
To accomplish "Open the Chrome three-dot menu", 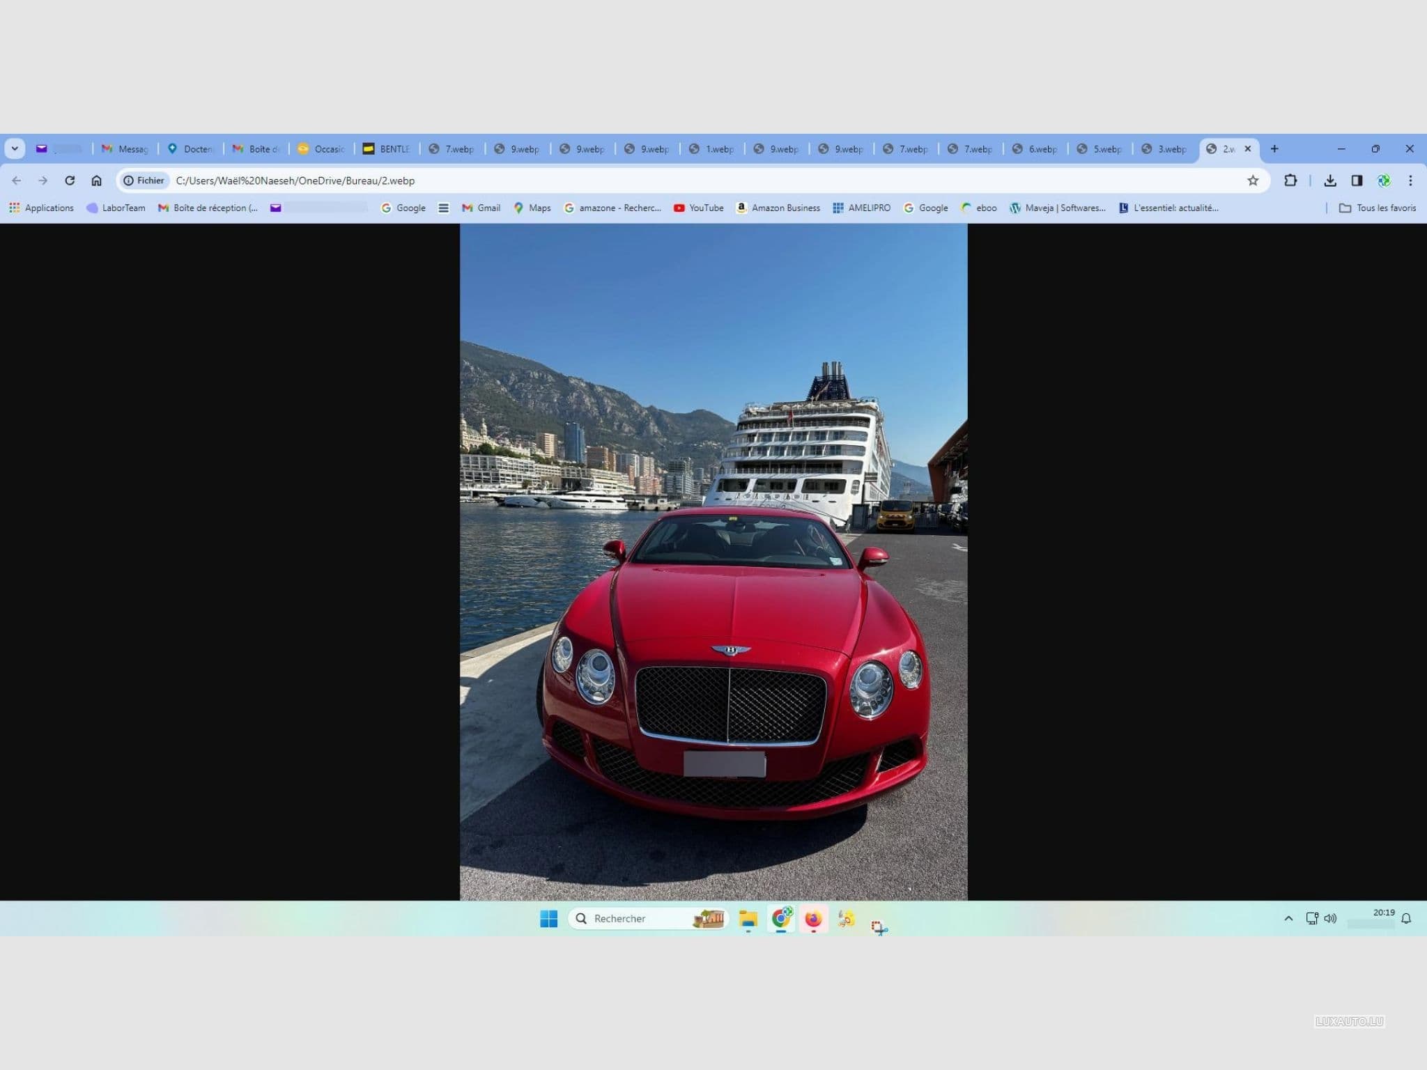I will (1410, 180).
